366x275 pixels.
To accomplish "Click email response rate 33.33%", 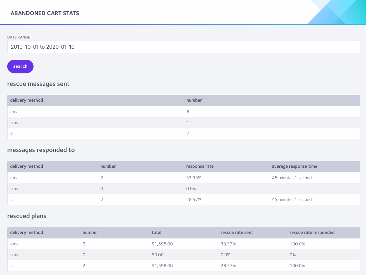I will (x=194, y=178).
